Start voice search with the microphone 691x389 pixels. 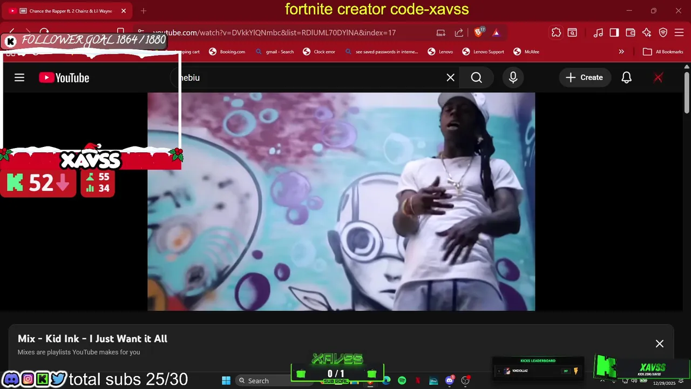pyautogui.click(x=513, y=78)
